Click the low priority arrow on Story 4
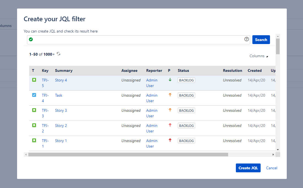Viewport: 303px width, 188px height. tap(170, 80)
